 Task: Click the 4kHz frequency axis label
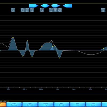coord(90,89)
